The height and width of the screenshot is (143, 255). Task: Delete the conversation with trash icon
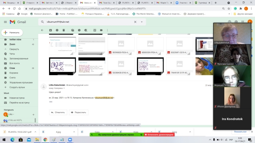click(64, 30)
